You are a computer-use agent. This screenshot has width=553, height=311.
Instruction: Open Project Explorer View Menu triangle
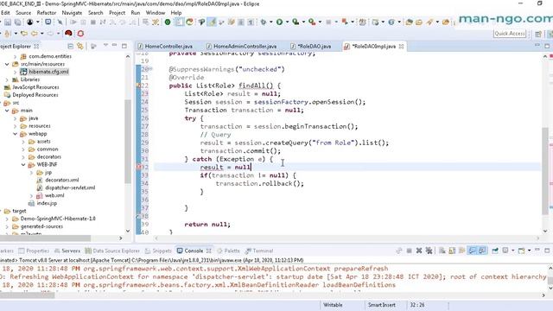click(x=105, y=46)
